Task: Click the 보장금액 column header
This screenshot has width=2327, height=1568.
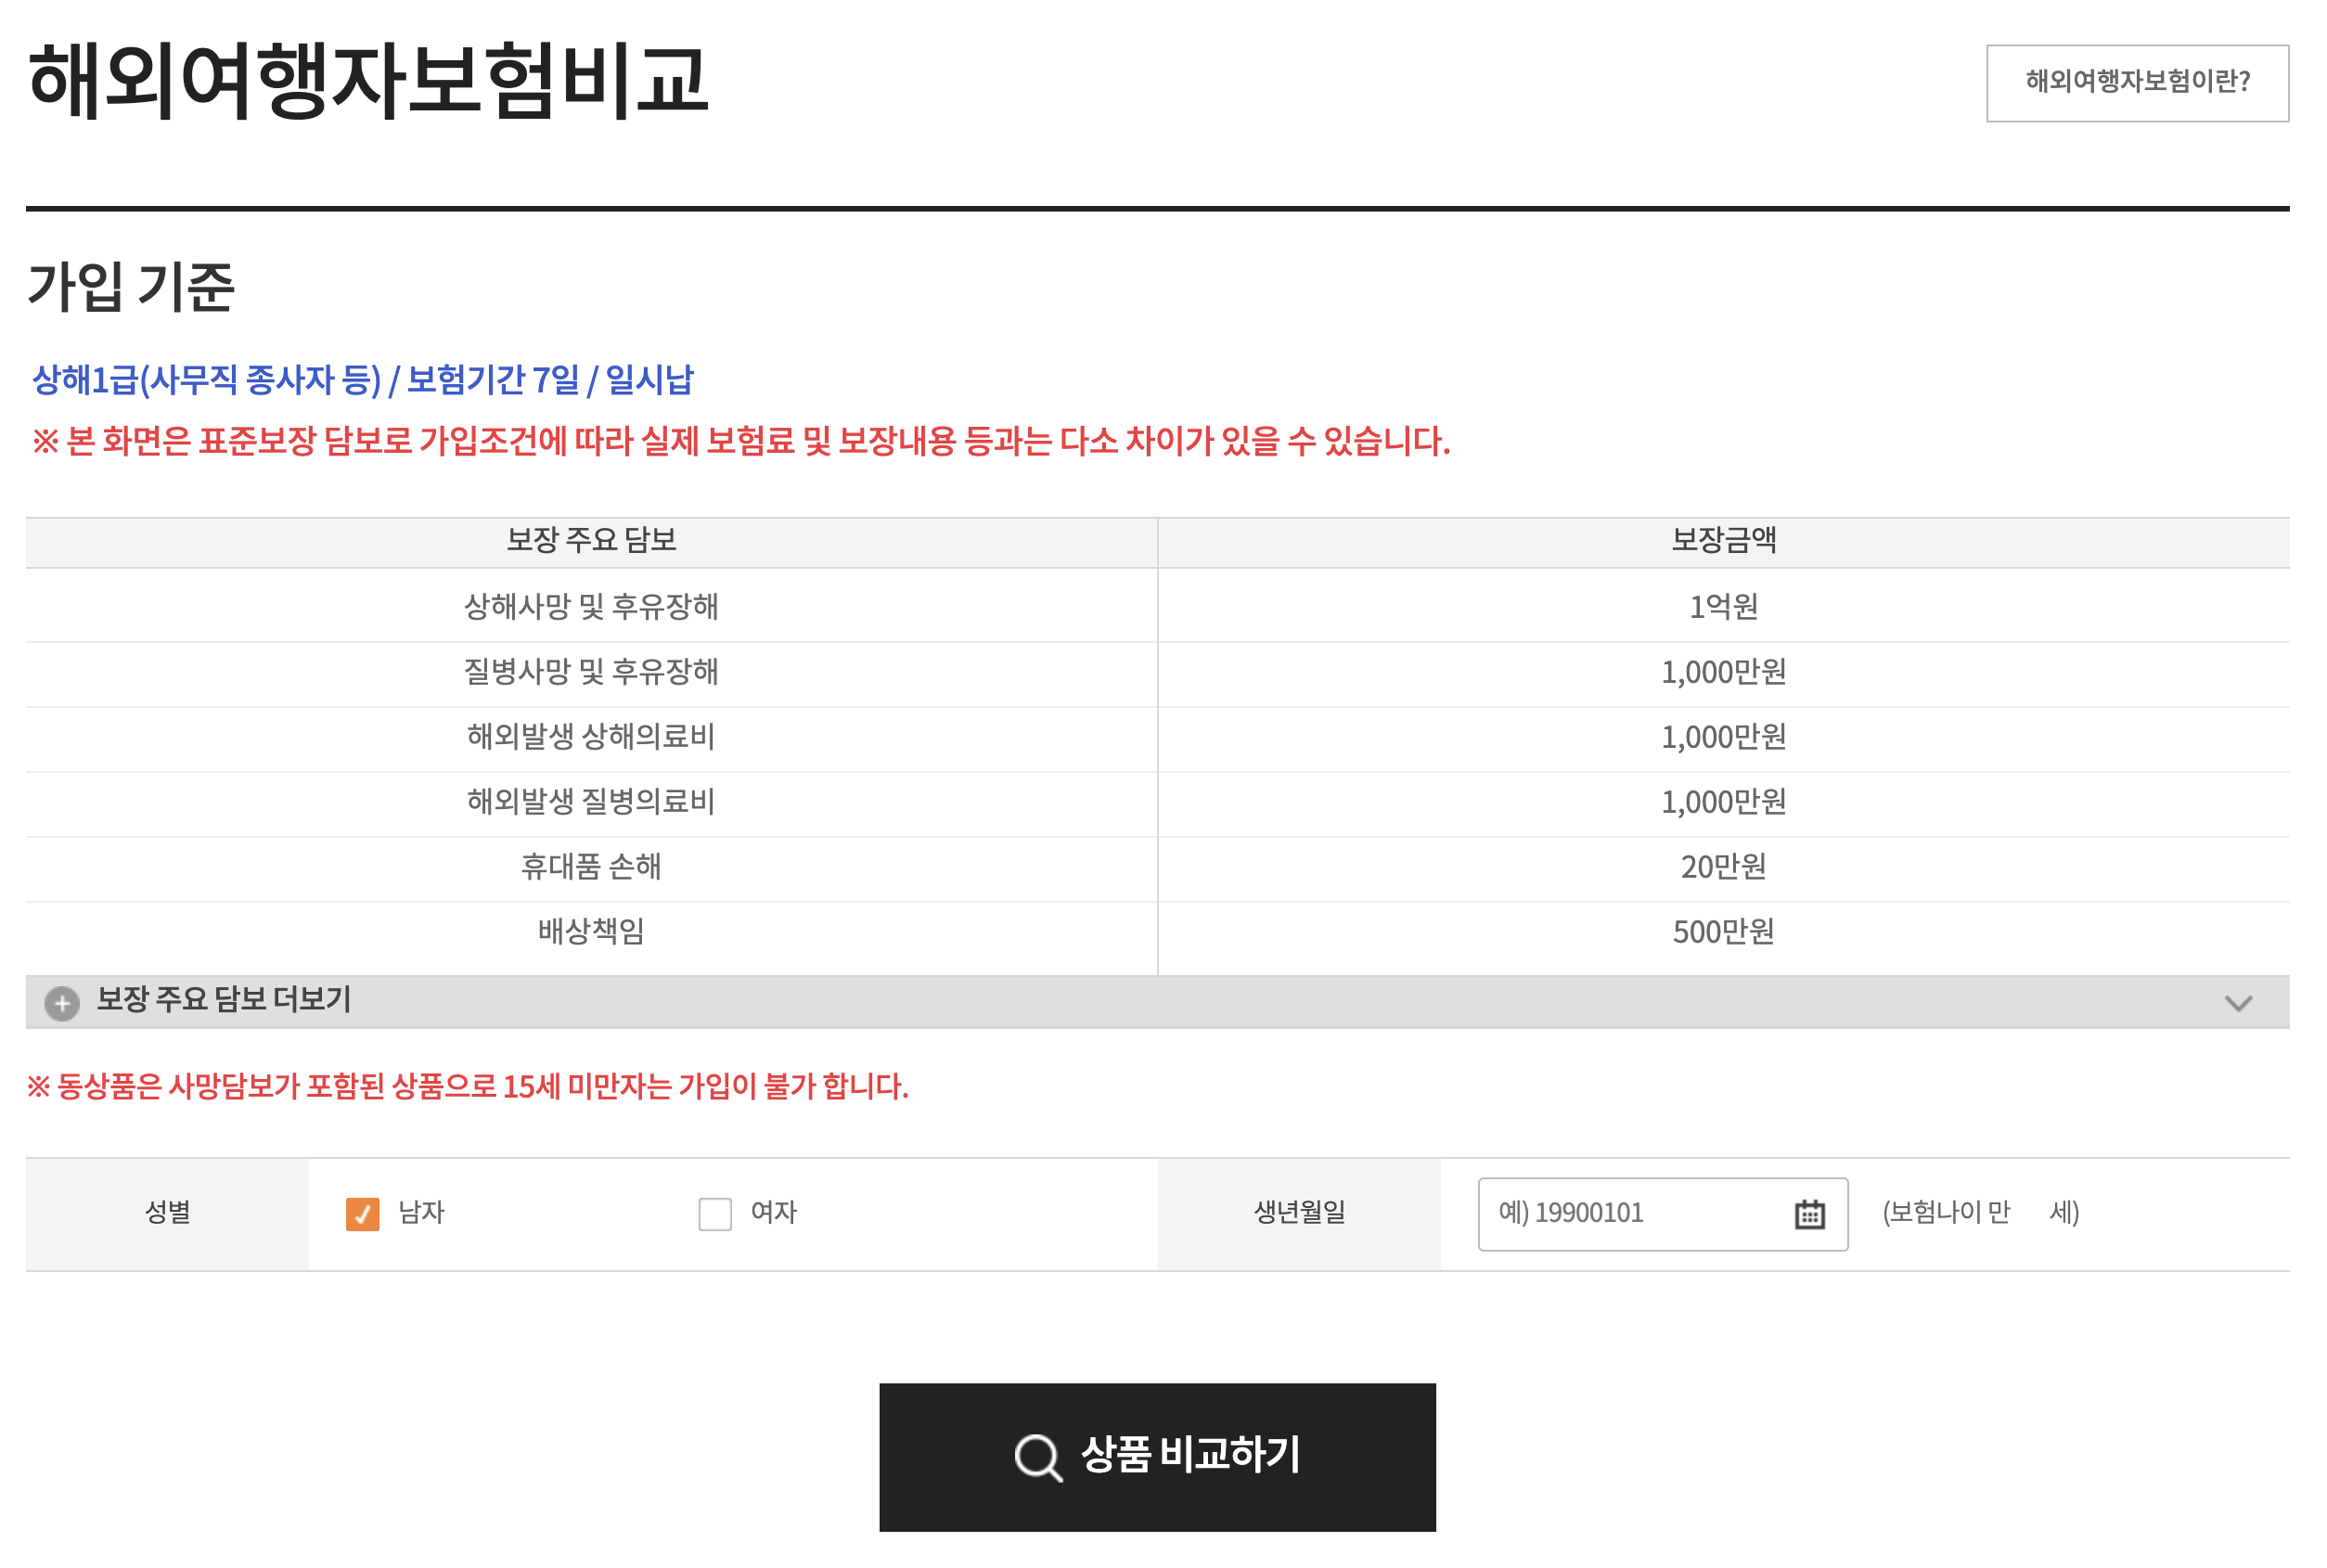Action: (x=1723, y=541)
